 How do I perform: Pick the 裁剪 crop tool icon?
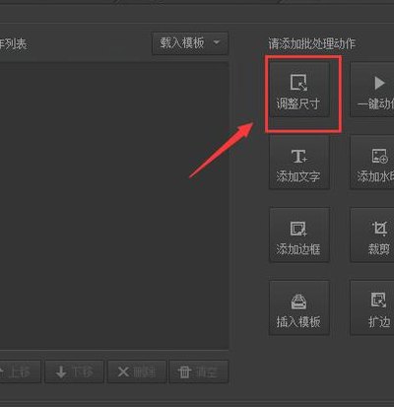click(x=379, y=229)
